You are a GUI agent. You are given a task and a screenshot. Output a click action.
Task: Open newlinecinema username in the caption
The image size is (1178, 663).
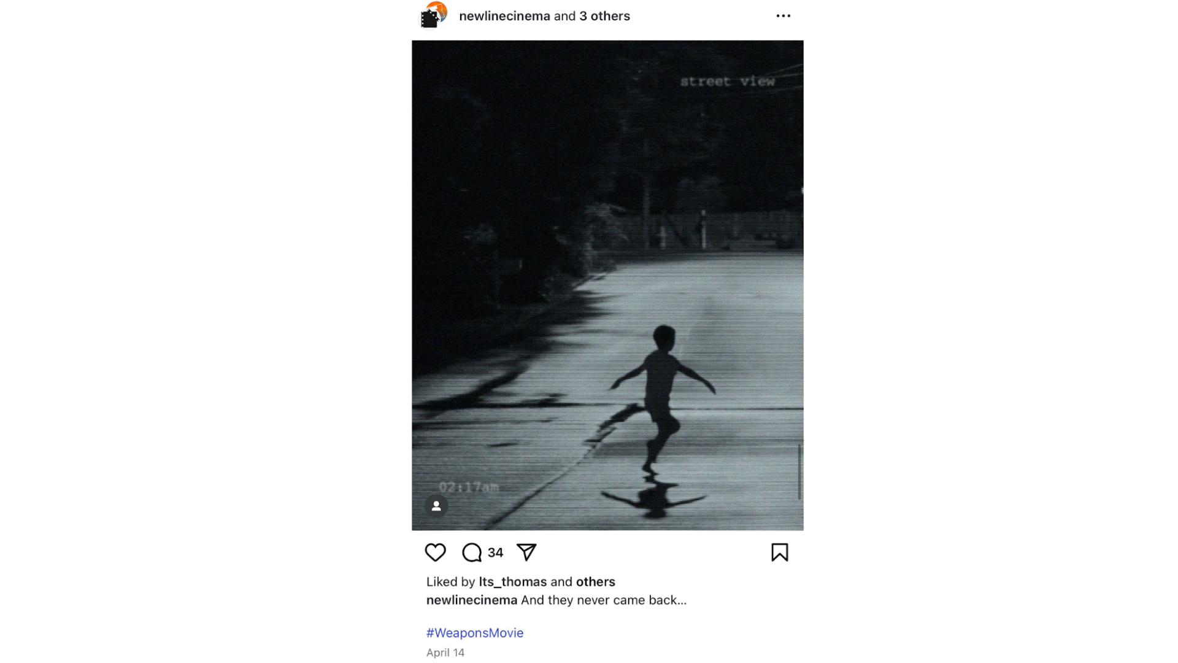click(x=472, y=600)
